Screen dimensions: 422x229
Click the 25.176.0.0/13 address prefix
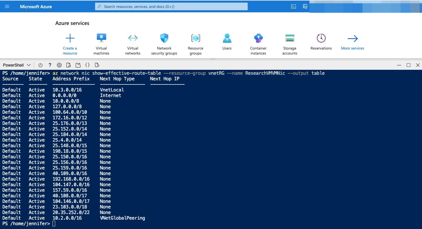pyautogui.click(x=70, y=123)
